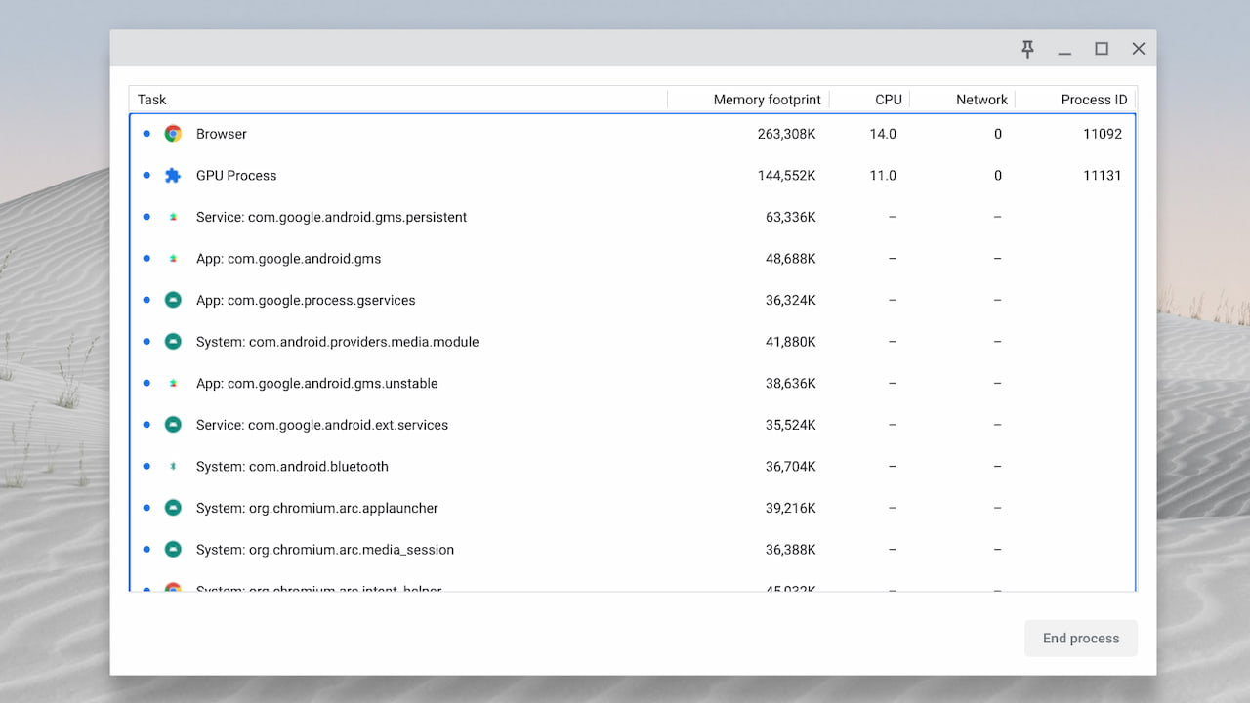Click the Android icon for org.chromium.arc.media_session

click(173, 550)
